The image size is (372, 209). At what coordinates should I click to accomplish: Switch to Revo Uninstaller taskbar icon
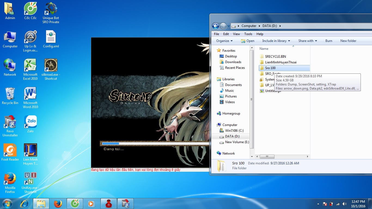[126, 204]
